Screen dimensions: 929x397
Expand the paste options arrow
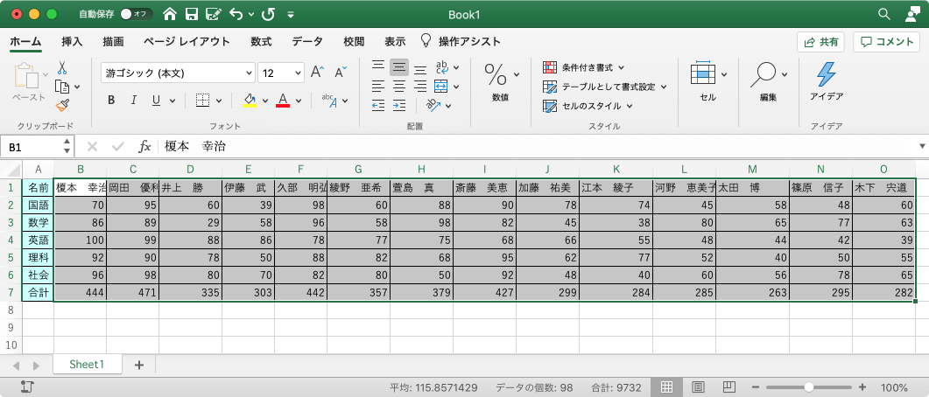[46, 74]
